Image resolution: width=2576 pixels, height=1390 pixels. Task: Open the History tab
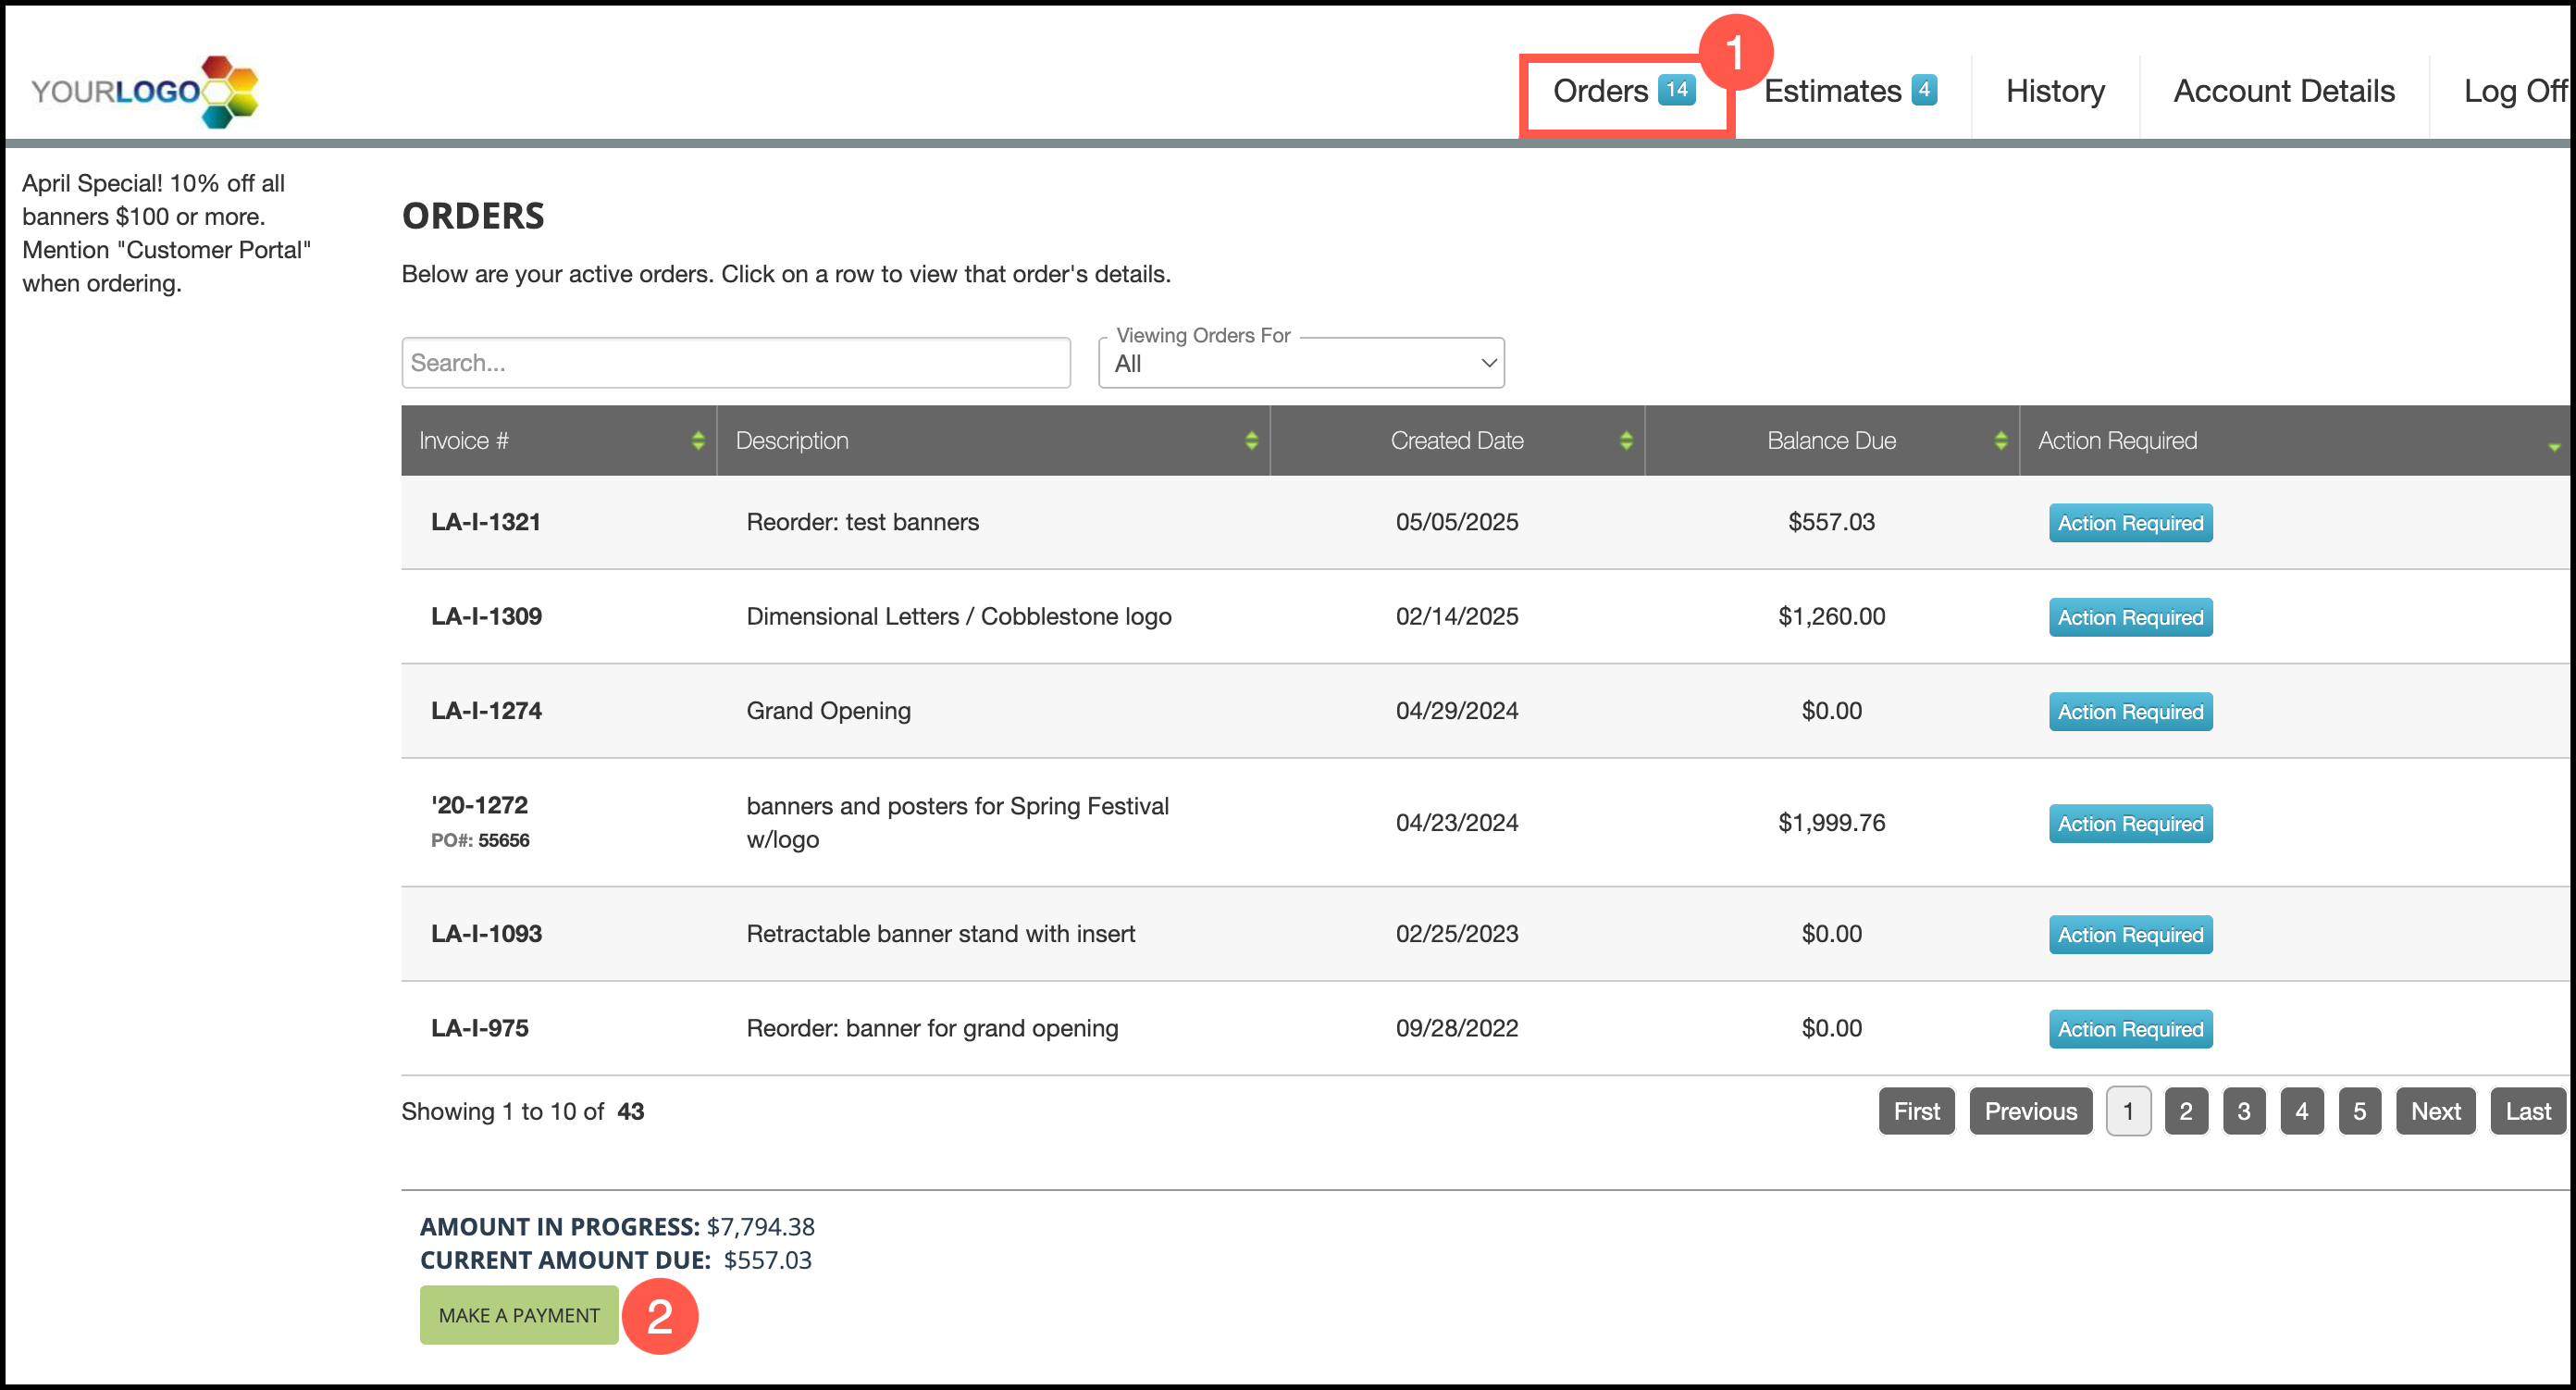[2054, 91]
